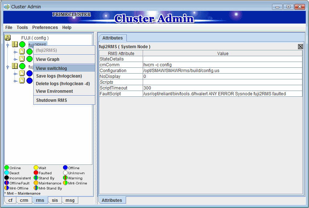Switch to the crm tab
The image size is (309, 208).
[x=24, y=200]
